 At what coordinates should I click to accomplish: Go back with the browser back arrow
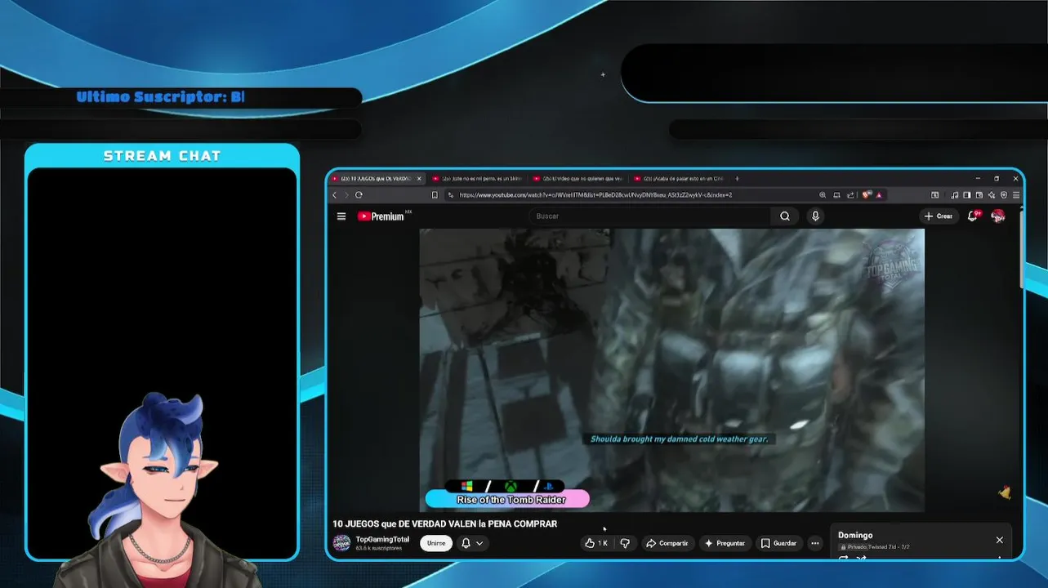tap(334, 195)
